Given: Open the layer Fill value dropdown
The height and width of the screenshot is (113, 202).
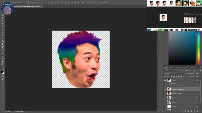Looking at the screenshot, I should [200, 77].
